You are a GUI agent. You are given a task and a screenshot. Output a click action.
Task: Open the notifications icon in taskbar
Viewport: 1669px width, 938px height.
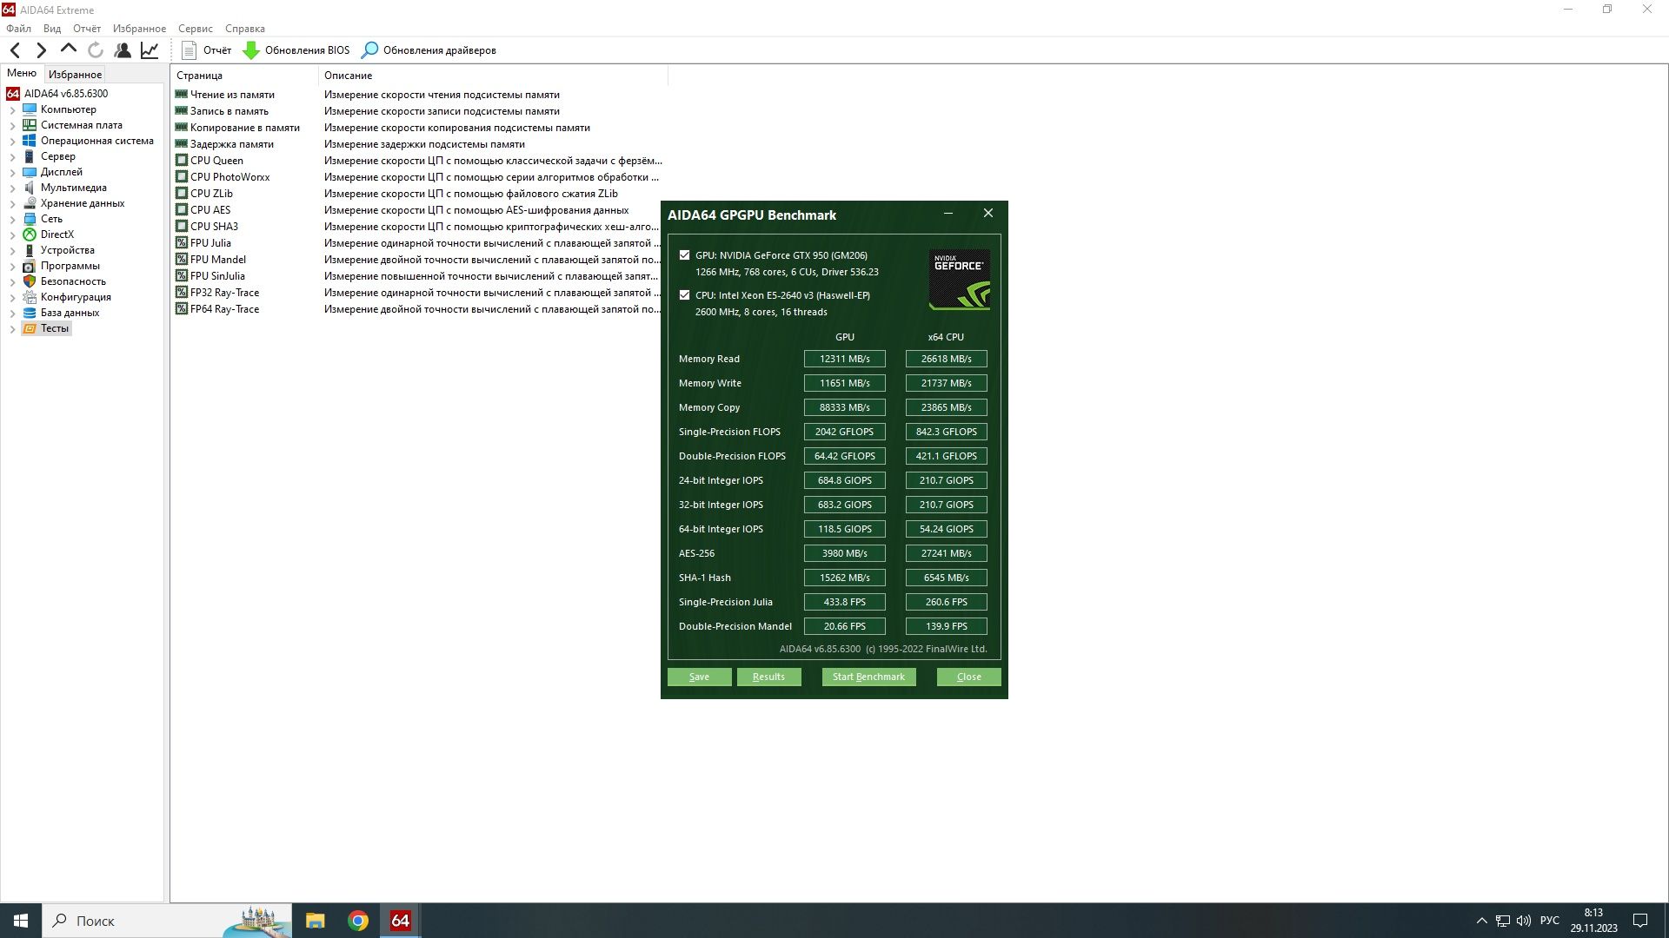point(1640,921)
